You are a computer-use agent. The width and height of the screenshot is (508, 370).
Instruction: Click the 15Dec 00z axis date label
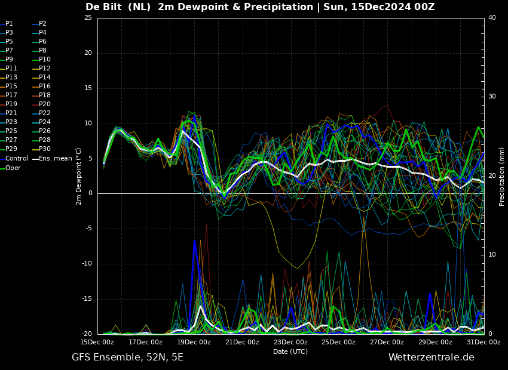coord(97,342)
